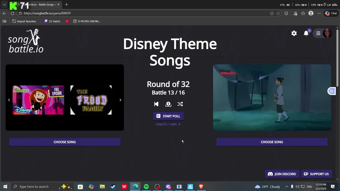Open the Windows notification center
Viewport: 340px width, 191px height.
point(333,186)
